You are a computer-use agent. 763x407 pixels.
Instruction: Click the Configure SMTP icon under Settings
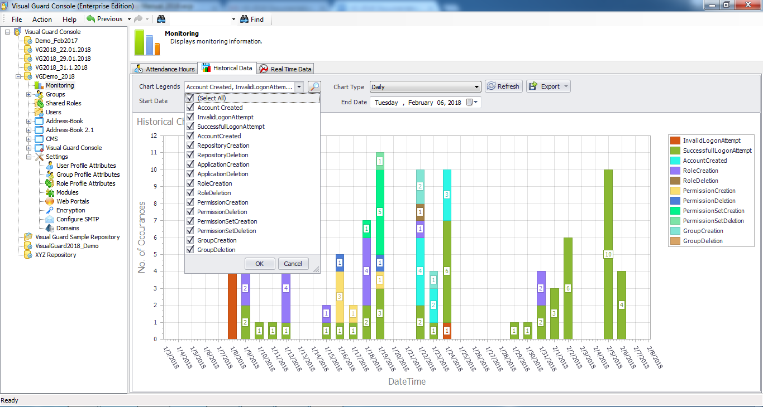coord(49,219)
